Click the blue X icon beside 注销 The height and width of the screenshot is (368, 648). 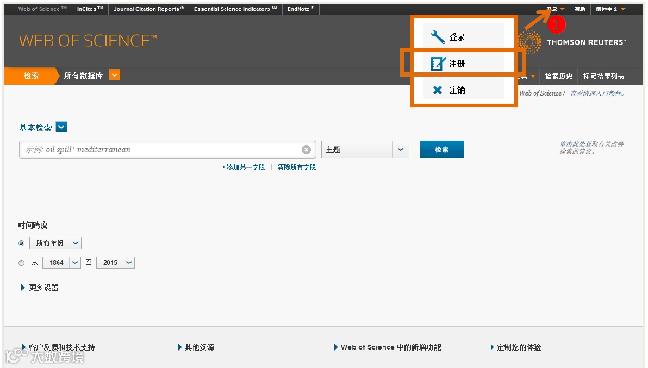pos(437,90)
